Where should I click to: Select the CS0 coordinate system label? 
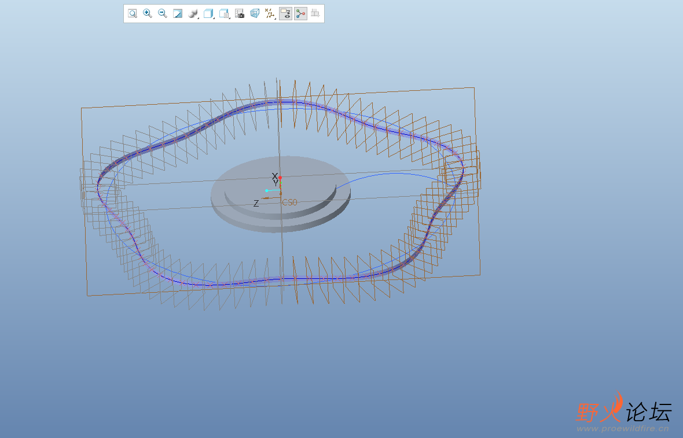pyautogui.click(x=289, y=203)
